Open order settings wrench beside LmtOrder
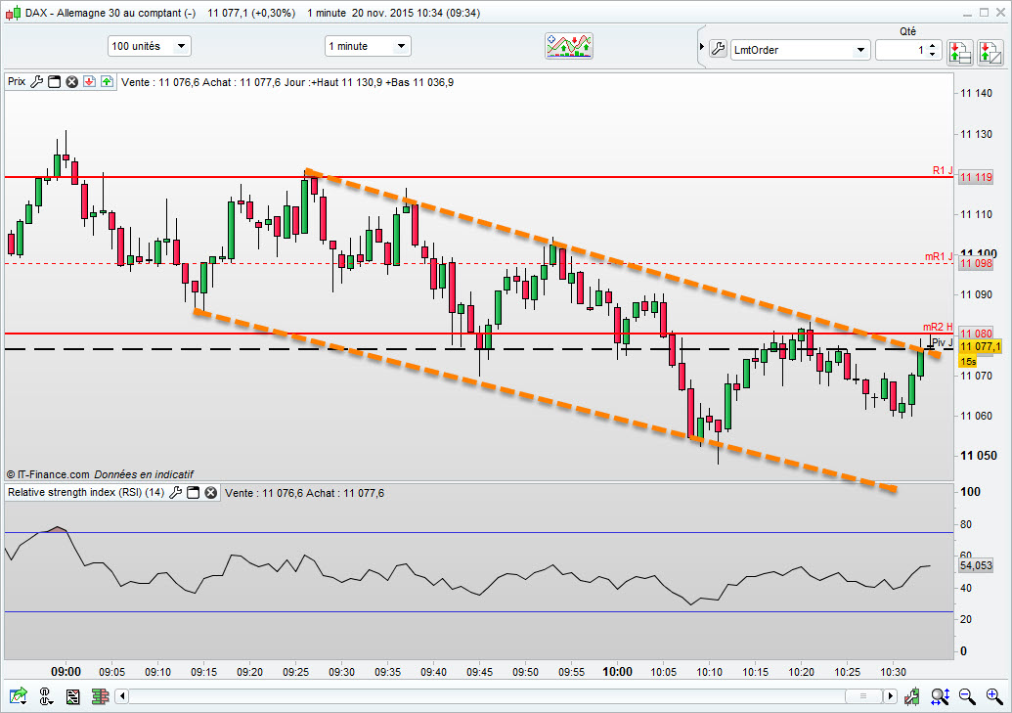This screenshot has width=1012, height=713. (719, 49)
